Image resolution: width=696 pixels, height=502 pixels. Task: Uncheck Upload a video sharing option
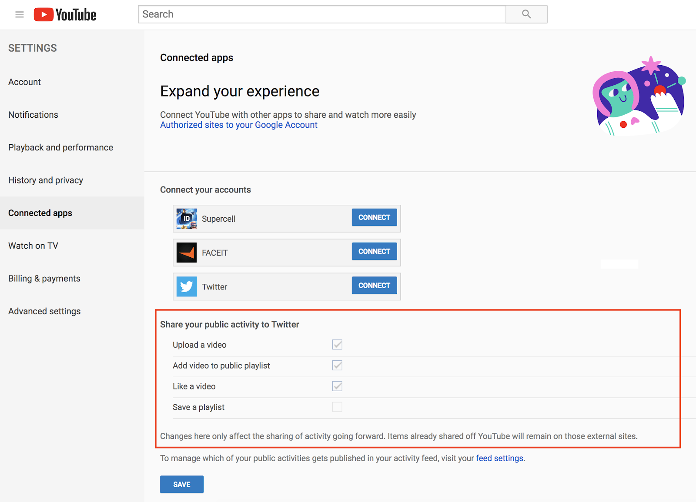[337, 344]
